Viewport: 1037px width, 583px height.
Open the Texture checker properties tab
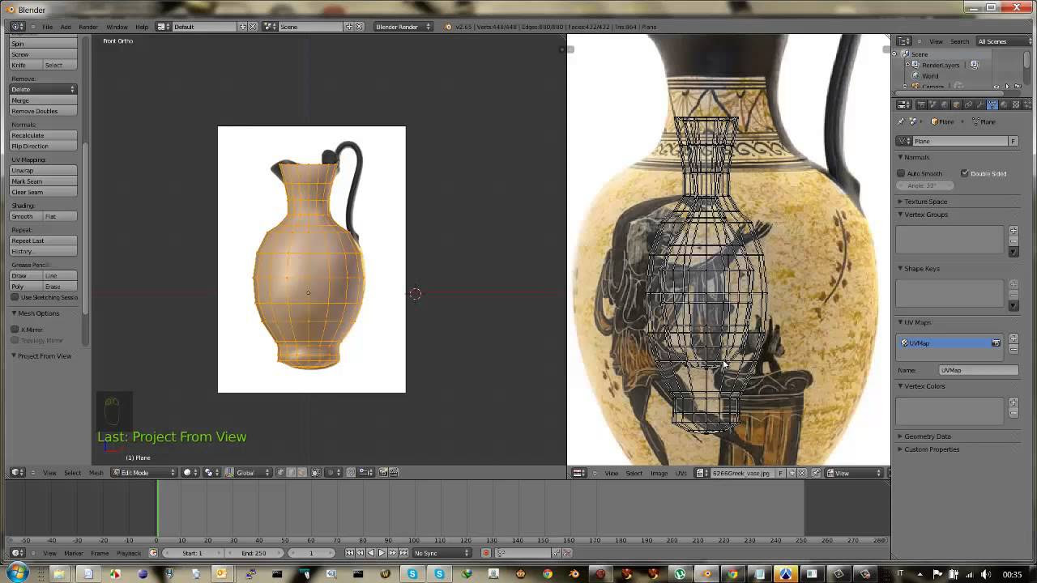coord(1015,104)
